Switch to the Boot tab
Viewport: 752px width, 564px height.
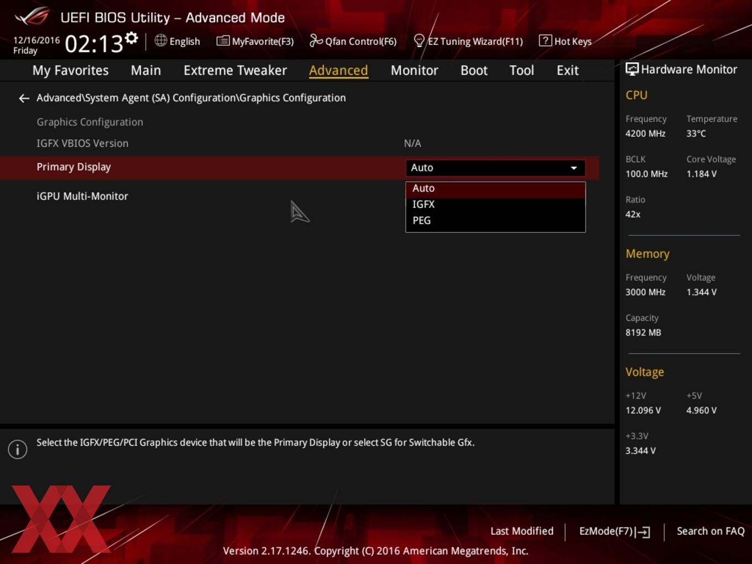[474, 71]
